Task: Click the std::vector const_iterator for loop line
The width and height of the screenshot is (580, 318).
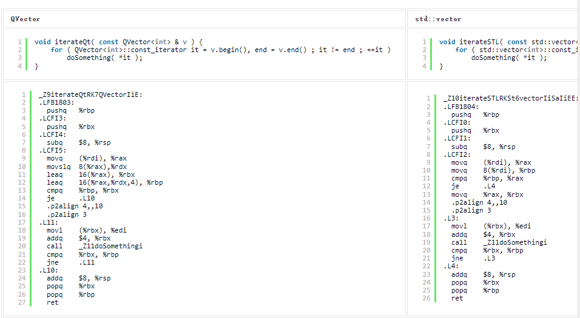Action: (516, 50)
